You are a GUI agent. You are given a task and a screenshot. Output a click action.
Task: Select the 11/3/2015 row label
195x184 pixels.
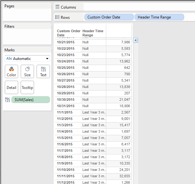[x=65, y=125]
